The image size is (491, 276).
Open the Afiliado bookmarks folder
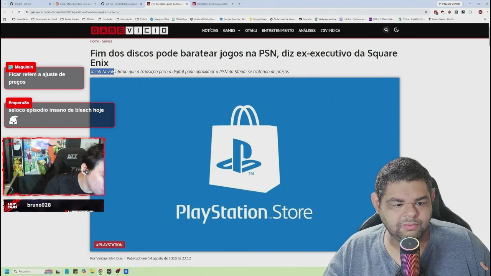click(88, 19)
